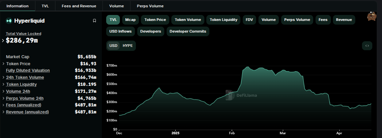Toggle the Mcap chart metric
Viewport: 382px width, 138px height.
click(130, 20)
